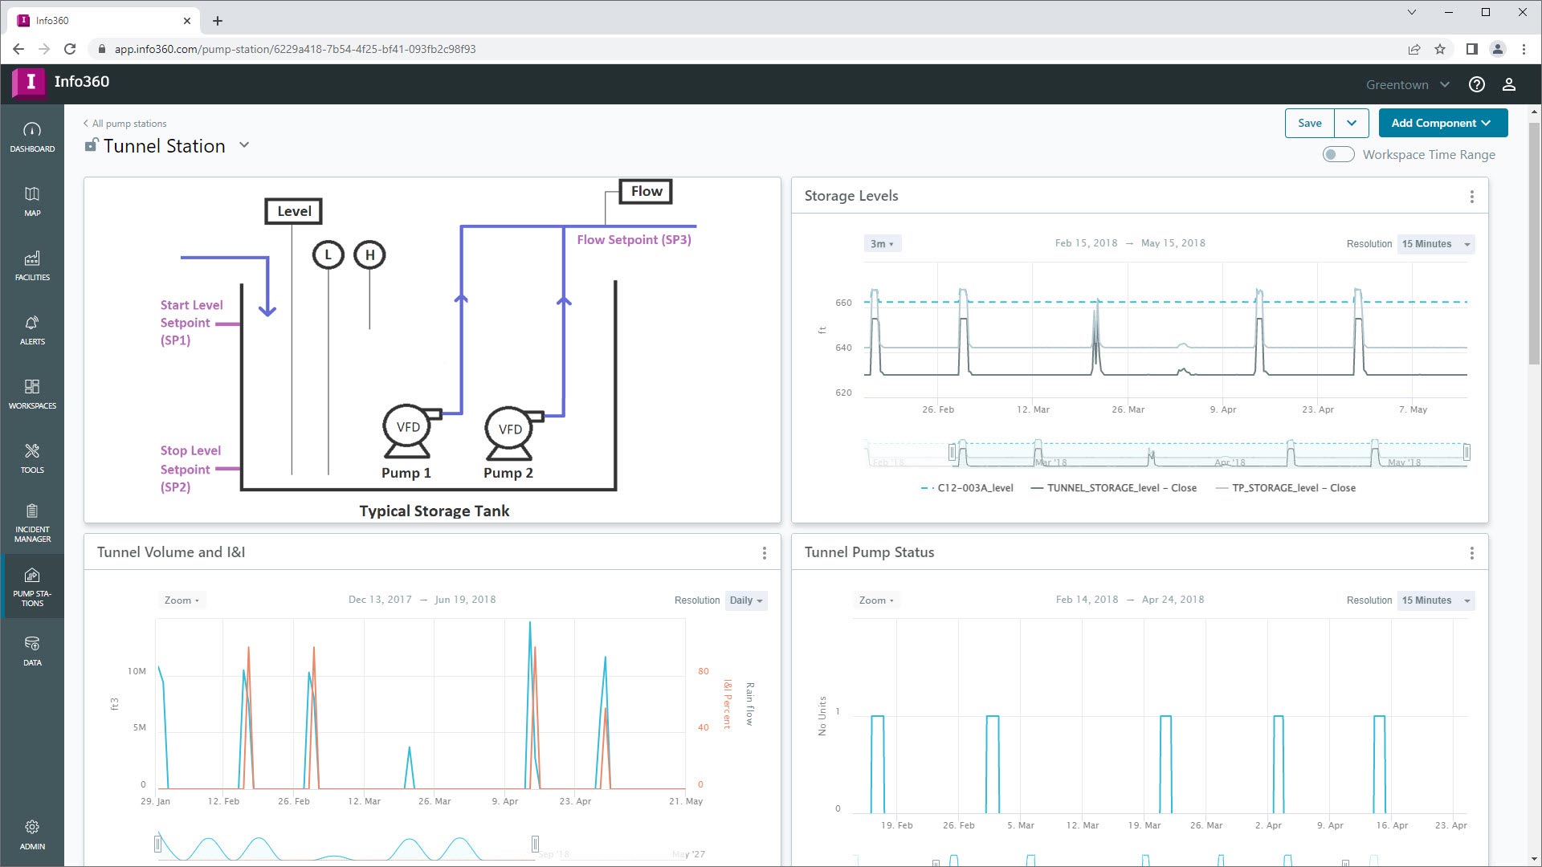The width and height of the screenshot is (1542, 867).
Task: Open the 3m zoom range menu
Action: click(882, 244)
